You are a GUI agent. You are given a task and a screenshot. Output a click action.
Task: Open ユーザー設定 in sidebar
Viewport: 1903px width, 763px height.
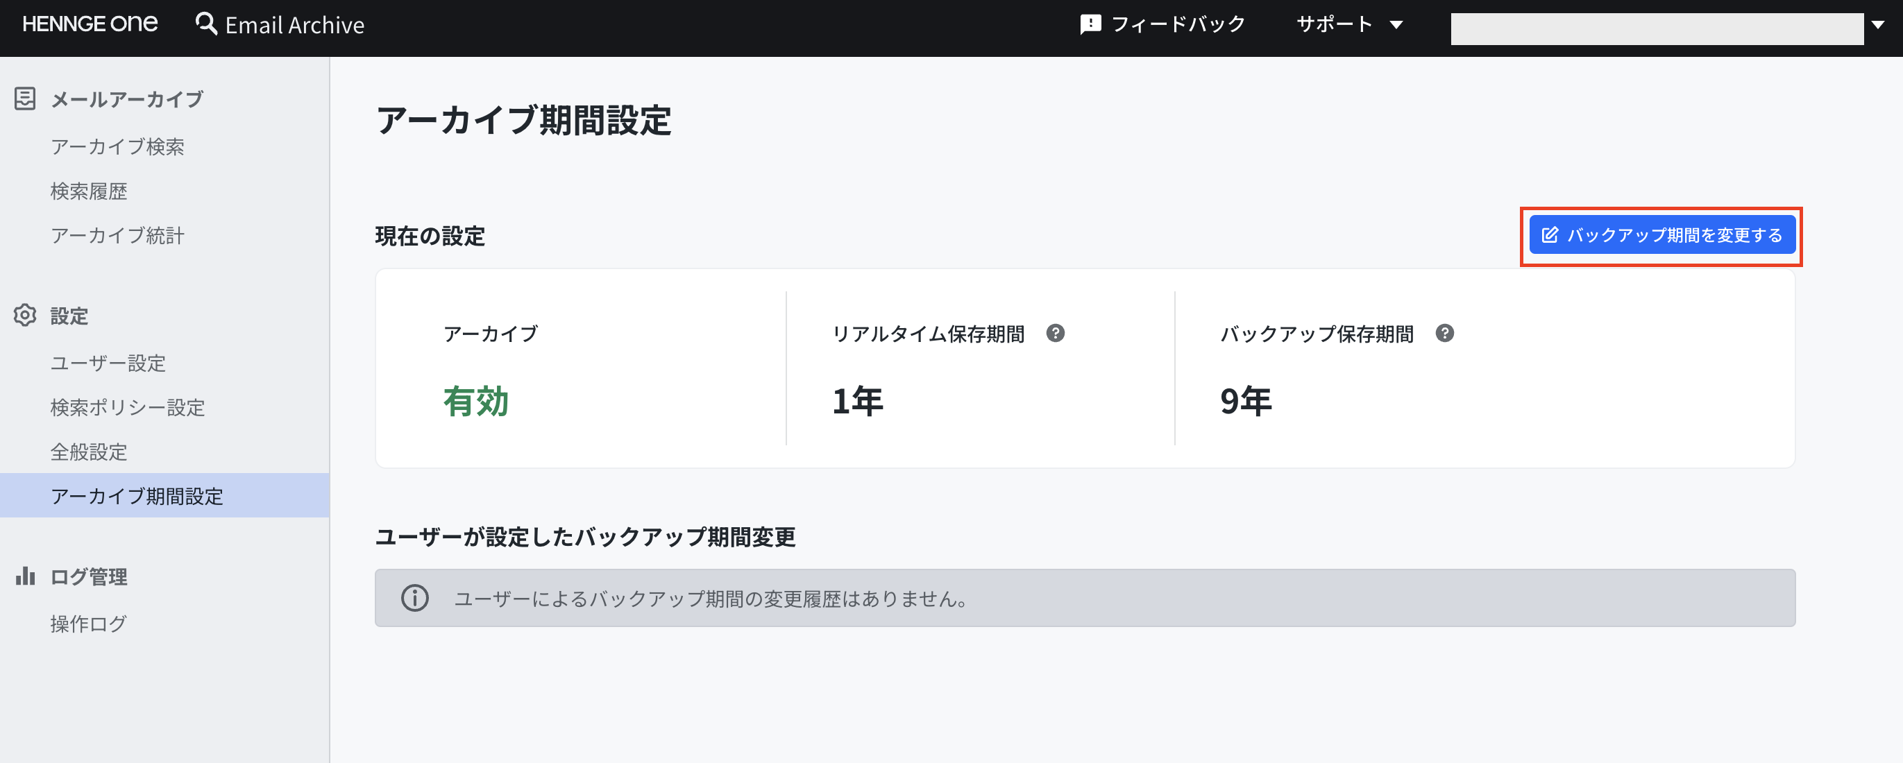pyautogui.click(x=108, y=363)
